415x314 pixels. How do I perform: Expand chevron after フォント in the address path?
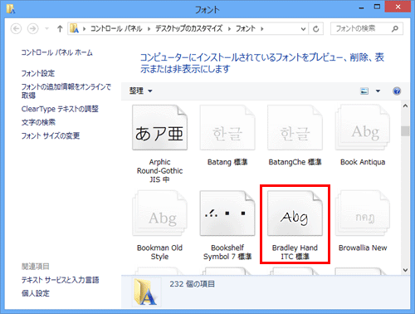click(262, 28)
